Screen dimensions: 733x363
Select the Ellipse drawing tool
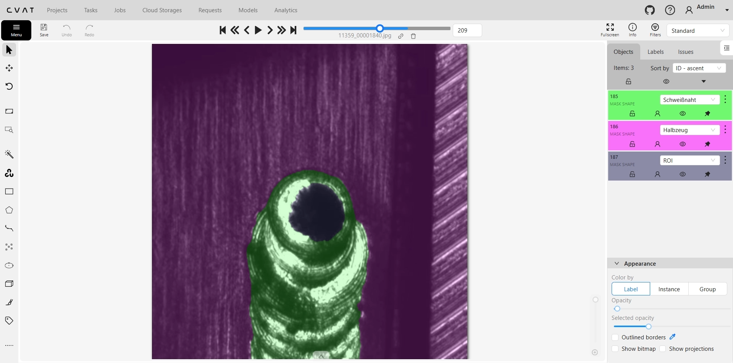(9, 265)
